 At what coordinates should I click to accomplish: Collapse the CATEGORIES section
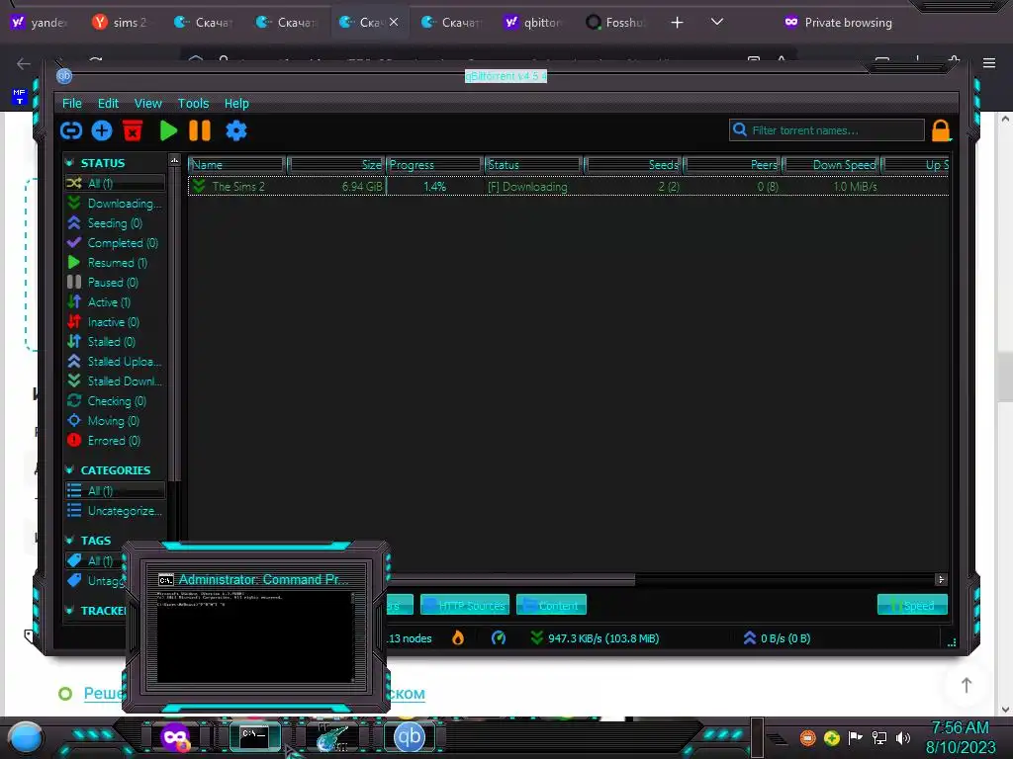(70, 469)
